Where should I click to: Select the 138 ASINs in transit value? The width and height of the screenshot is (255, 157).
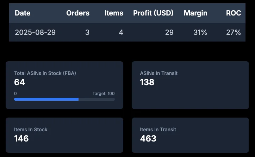(147, 82)
